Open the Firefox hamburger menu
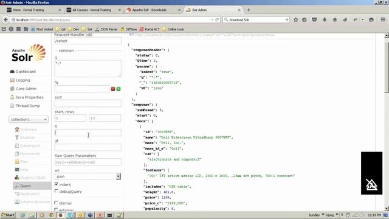This screenshot has width=389, height=219. [x=383, y=19]
